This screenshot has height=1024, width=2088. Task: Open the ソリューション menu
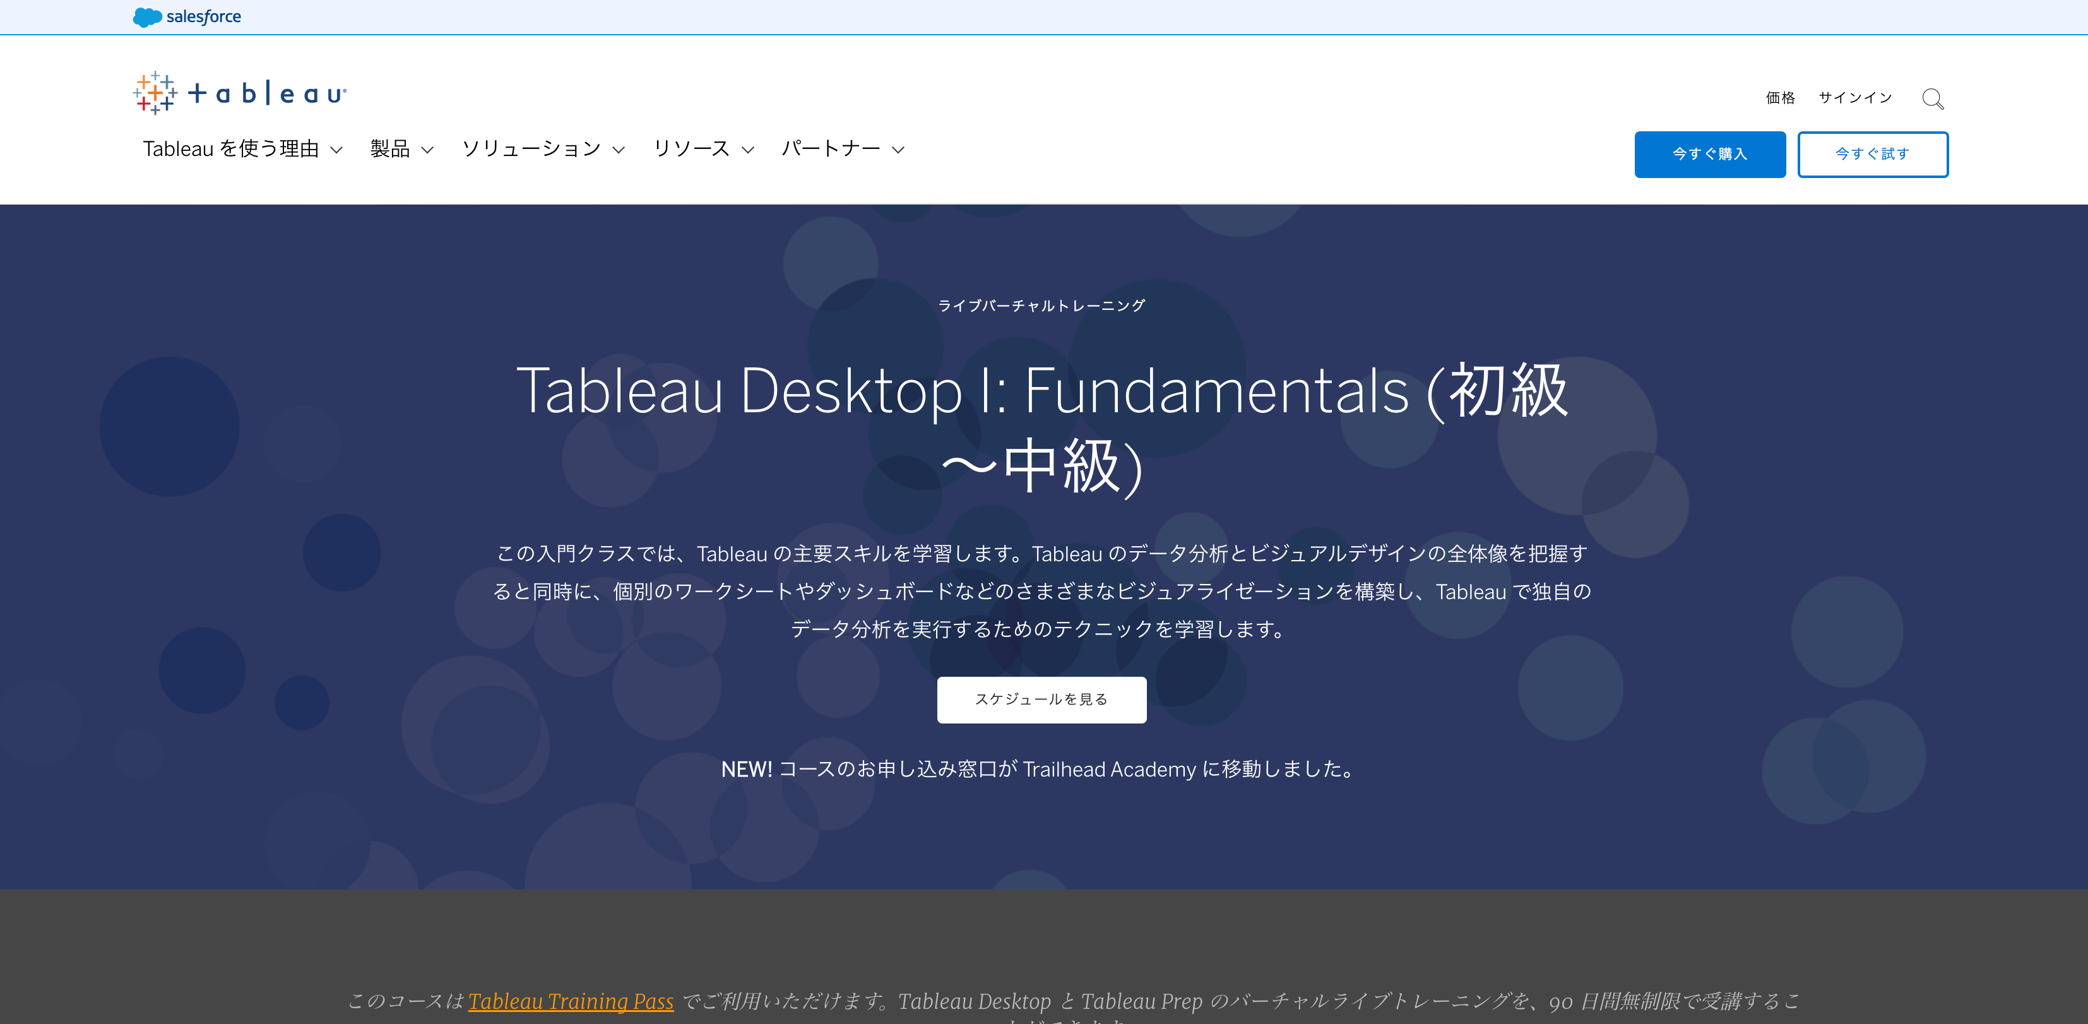[x=531, y=149]
